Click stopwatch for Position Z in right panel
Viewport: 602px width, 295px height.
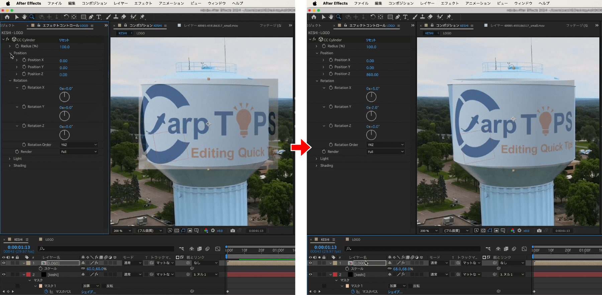331,74
